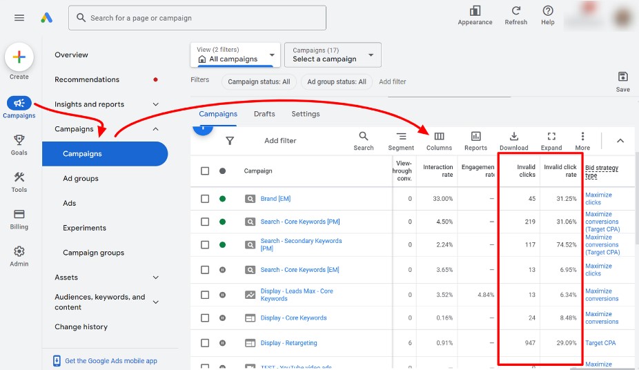
Task: Open Recommendations page
Action: click(x=87, y=79)
